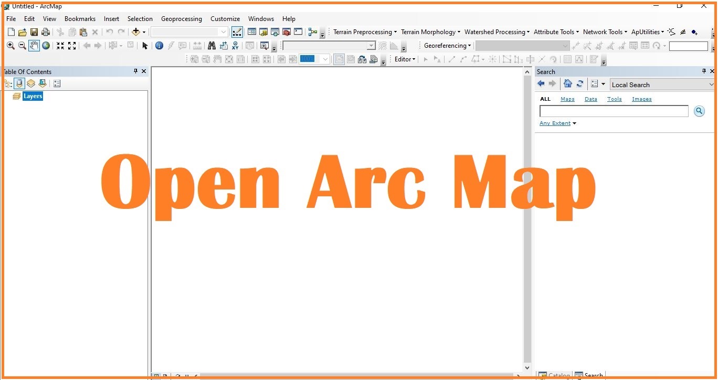Viewport: 718px width, 380px height.
Task: Toggle Focus Data Frame on Layout toolbar
Action: coord(351,59)
